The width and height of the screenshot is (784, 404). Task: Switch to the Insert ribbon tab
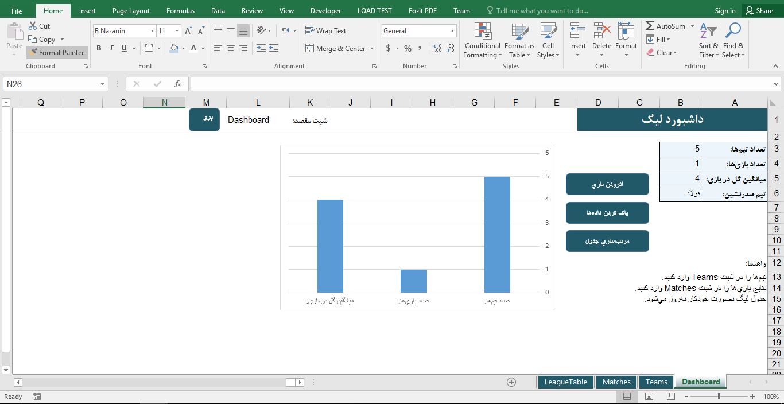point(87,10)
